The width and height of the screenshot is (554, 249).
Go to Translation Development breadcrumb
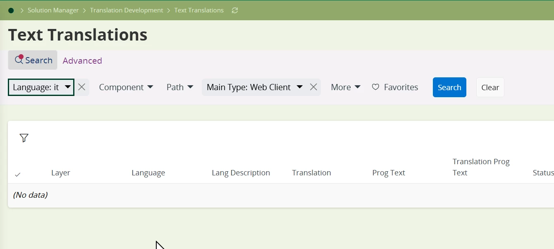(127, 10)
